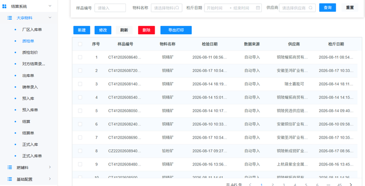Open 质检划价 menu item
This screenshot has height=186, width=365.
(x=30, y=52)
